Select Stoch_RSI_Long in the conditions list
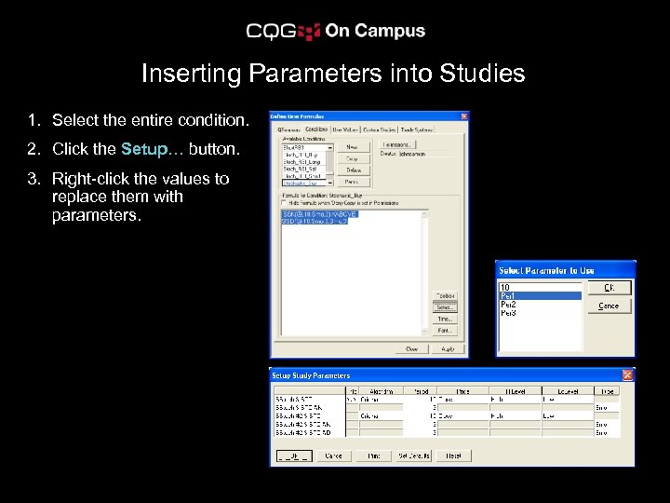Screen dimensions: 670x503 (x=303, y=162)
